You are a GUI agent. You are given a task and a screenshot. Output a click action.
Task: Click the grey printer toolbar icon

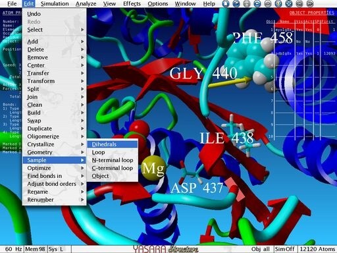coord(247,4)
